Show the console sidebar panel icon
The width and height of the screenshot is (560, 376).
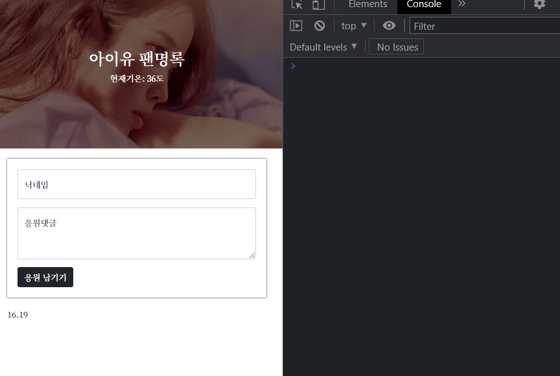296,26
